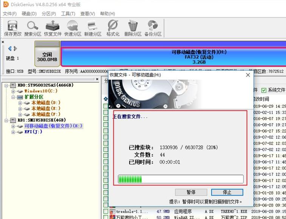Expand the EFI(J:) tree node

pos(13,132)
